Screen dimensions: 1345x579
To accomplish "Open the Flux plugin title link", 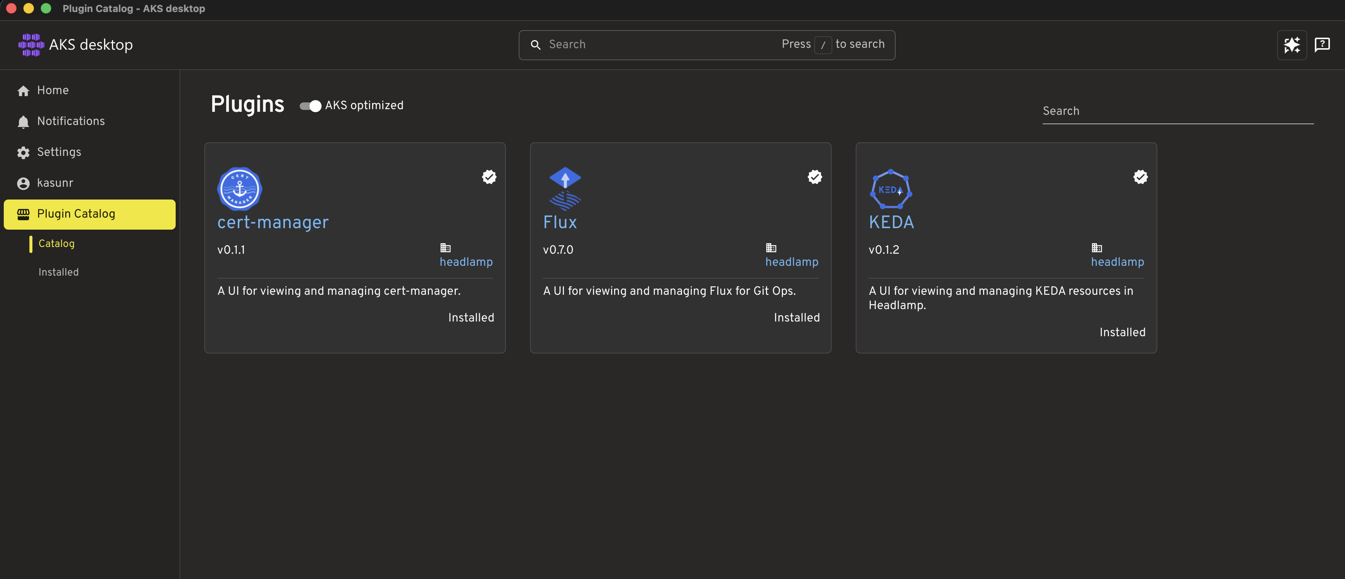I will tap(560, 222).
